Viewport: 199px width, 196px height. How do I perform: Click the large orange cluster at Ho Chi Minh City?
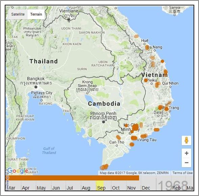coord(135,127)
